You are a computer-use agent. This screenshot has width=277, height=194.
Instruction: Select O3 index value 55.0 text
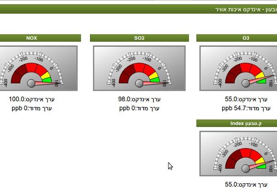click(x=246, y=99)
